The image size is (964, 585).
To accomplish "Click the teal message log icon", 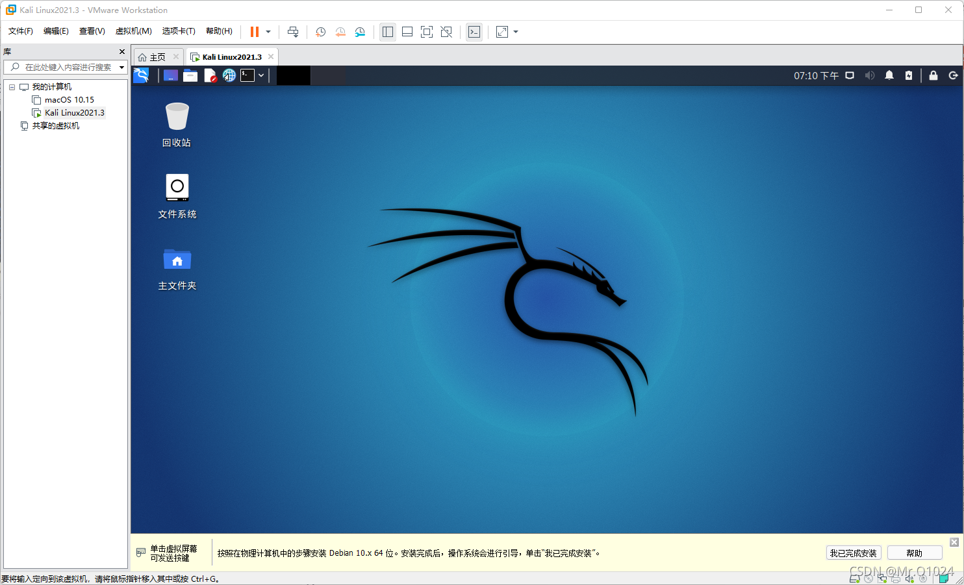I will click(944, 578).
